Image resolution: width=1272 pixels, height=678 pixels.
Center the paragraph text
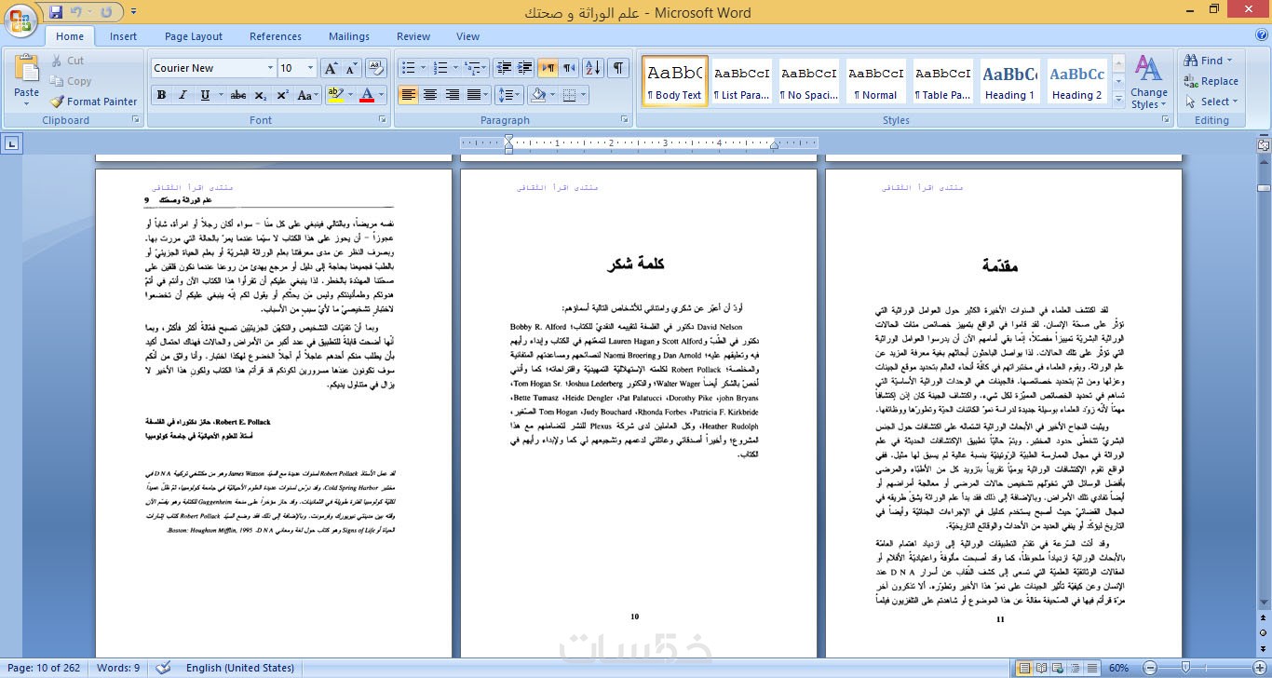[x=430, y=95]
